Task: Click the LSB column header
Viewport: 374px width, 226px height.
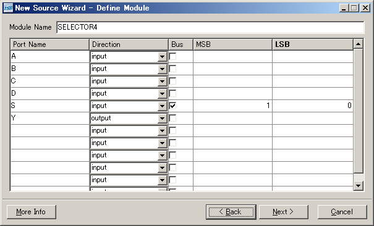Action: (x=313, y=44)
